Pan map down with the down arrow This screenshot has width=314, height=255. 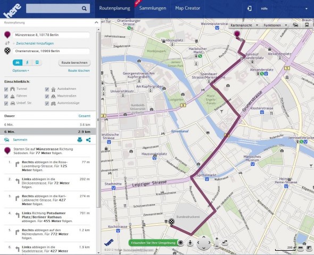click(x=204, y=248)
